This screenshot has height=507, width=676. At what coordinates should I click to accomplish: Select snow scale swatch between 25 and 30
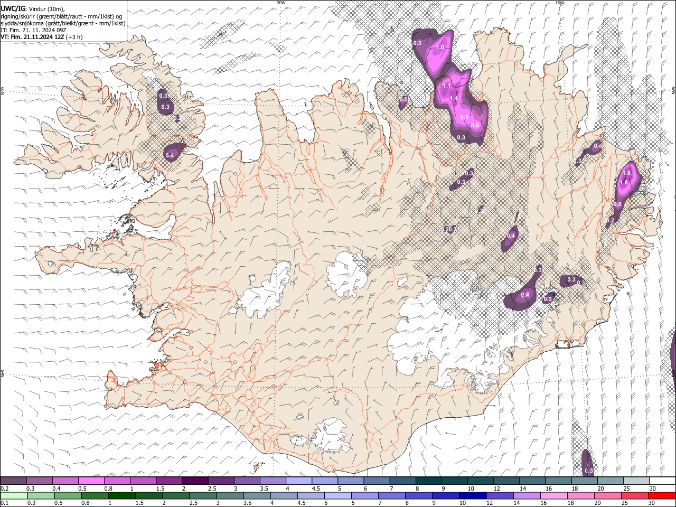pyautogui.click(x=637, y=481)
